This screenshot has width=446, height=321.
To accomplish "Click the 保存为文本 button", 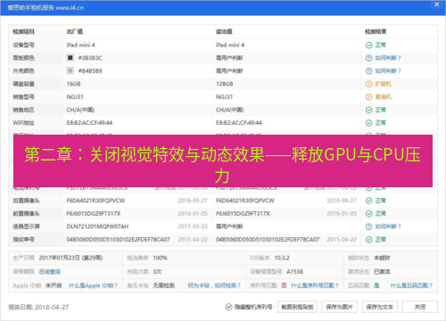I will [x=380, y=307].
